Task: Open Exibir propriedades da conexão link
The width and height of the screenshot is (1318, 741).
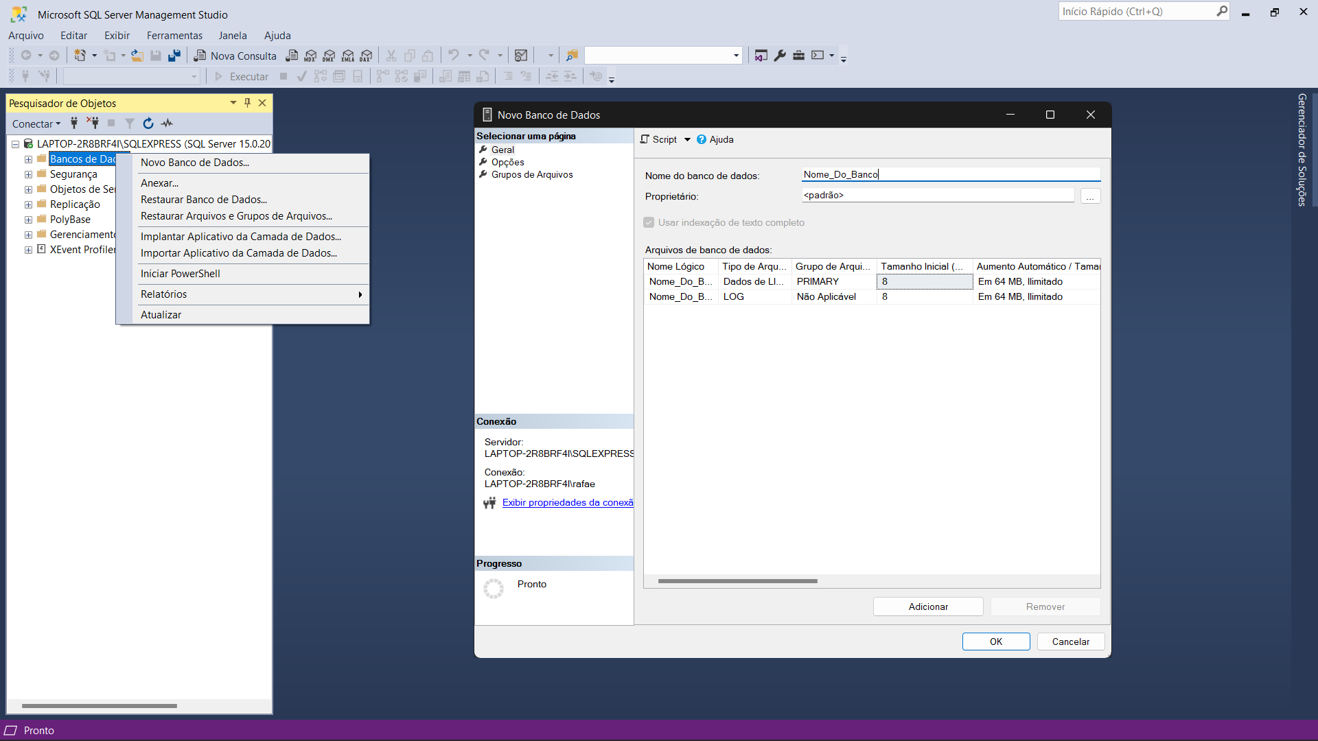Action: point(567,503)
